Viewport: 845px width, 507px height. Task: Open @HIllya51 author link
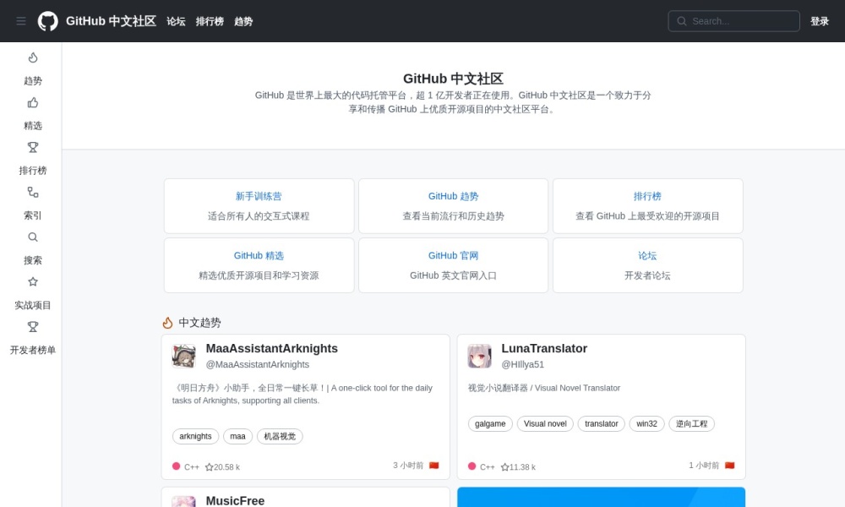pos(523,364)
